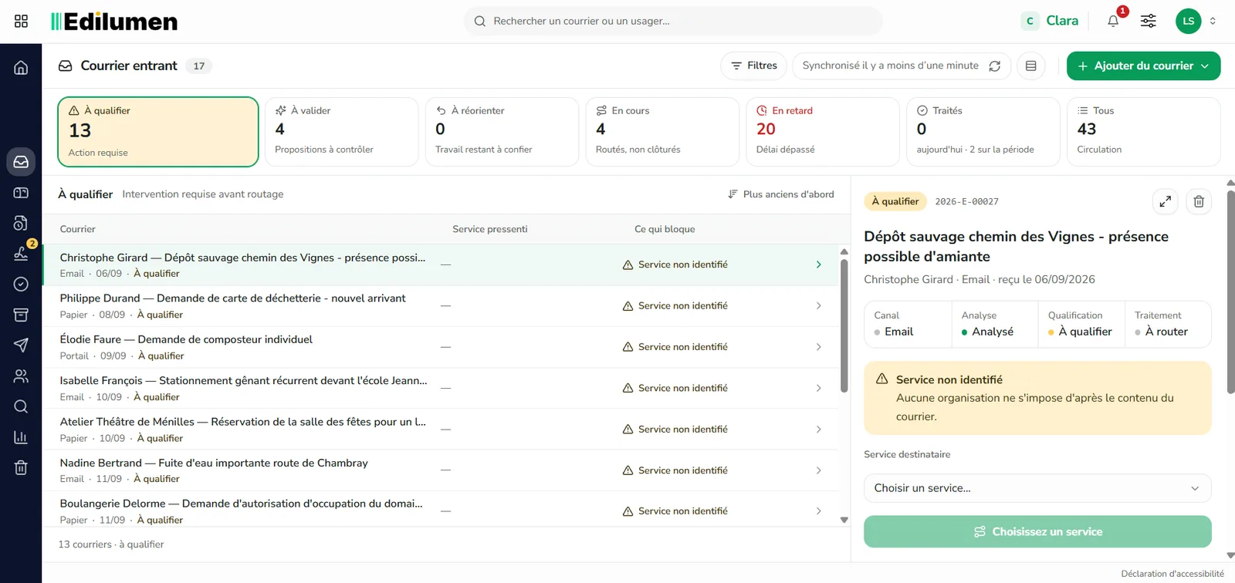Open the archive box icon in sidebar
Viewport: 1235px width, 583px height.
(x=21, y=315)
